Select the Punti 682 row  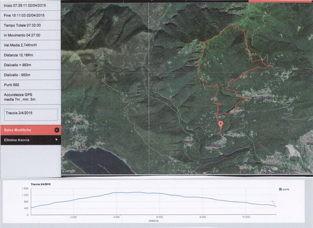(x=31, y=85)
